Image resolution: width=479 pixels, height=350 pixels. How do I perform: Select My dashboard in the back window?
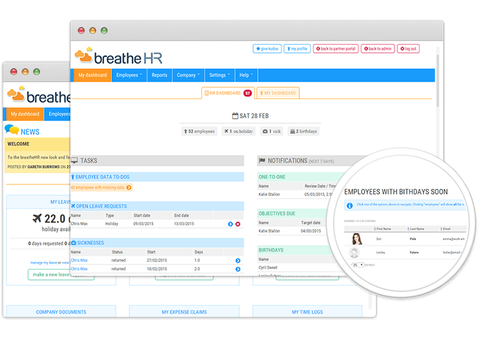pyautogui.click(x=25, y=114)
